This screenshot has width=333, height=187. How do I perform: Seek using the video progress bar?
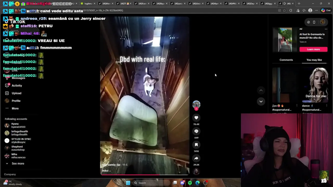tap(145, 175)
